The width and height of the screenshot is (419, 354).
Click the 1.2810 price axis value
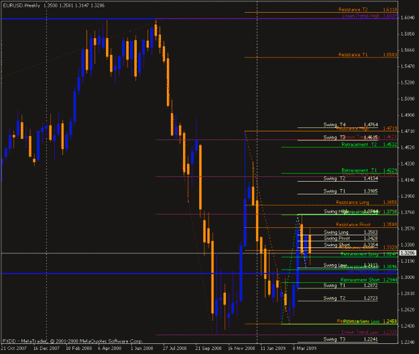pos(408,294)
